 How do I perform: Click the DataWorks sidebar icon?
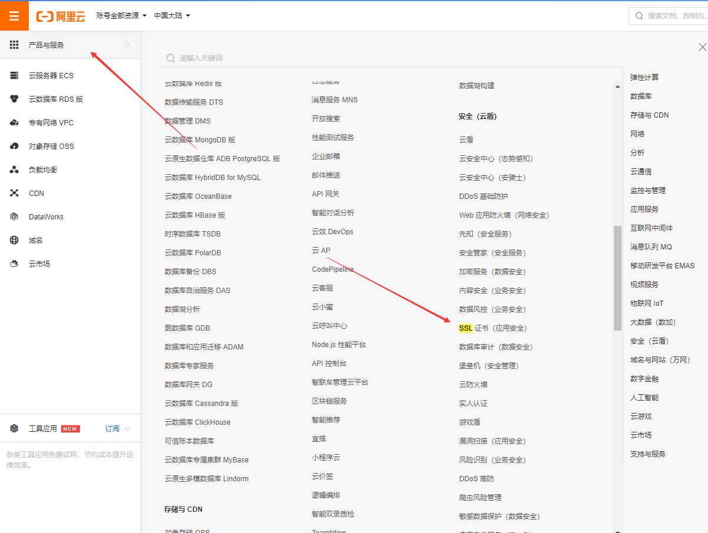tap(15, 216)
